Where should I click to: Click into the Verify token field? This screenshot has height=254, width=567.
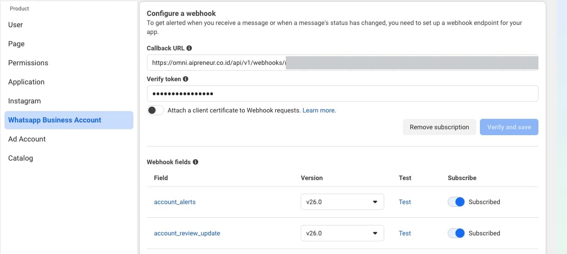342,93
